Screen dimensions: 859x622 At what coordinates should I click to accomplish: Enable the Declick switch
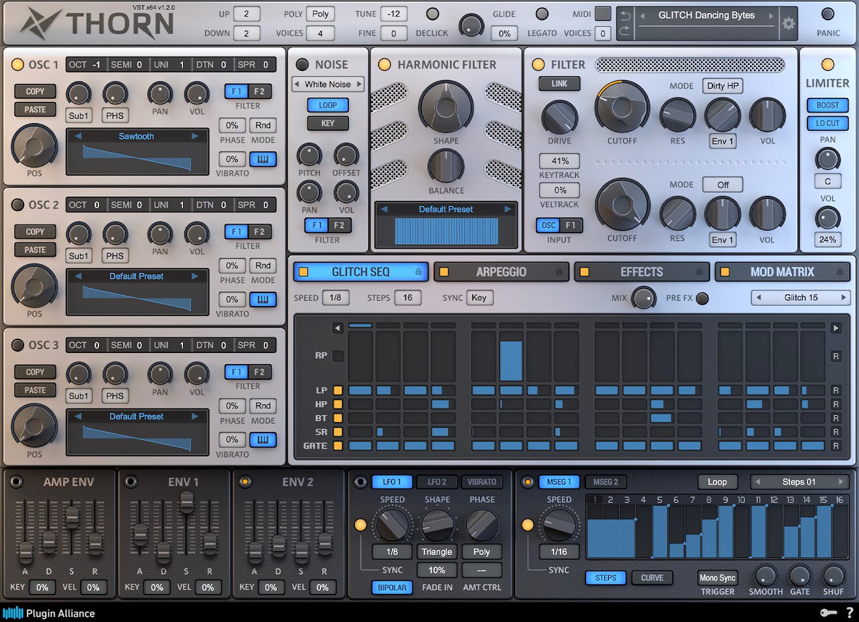click(432, 14)
